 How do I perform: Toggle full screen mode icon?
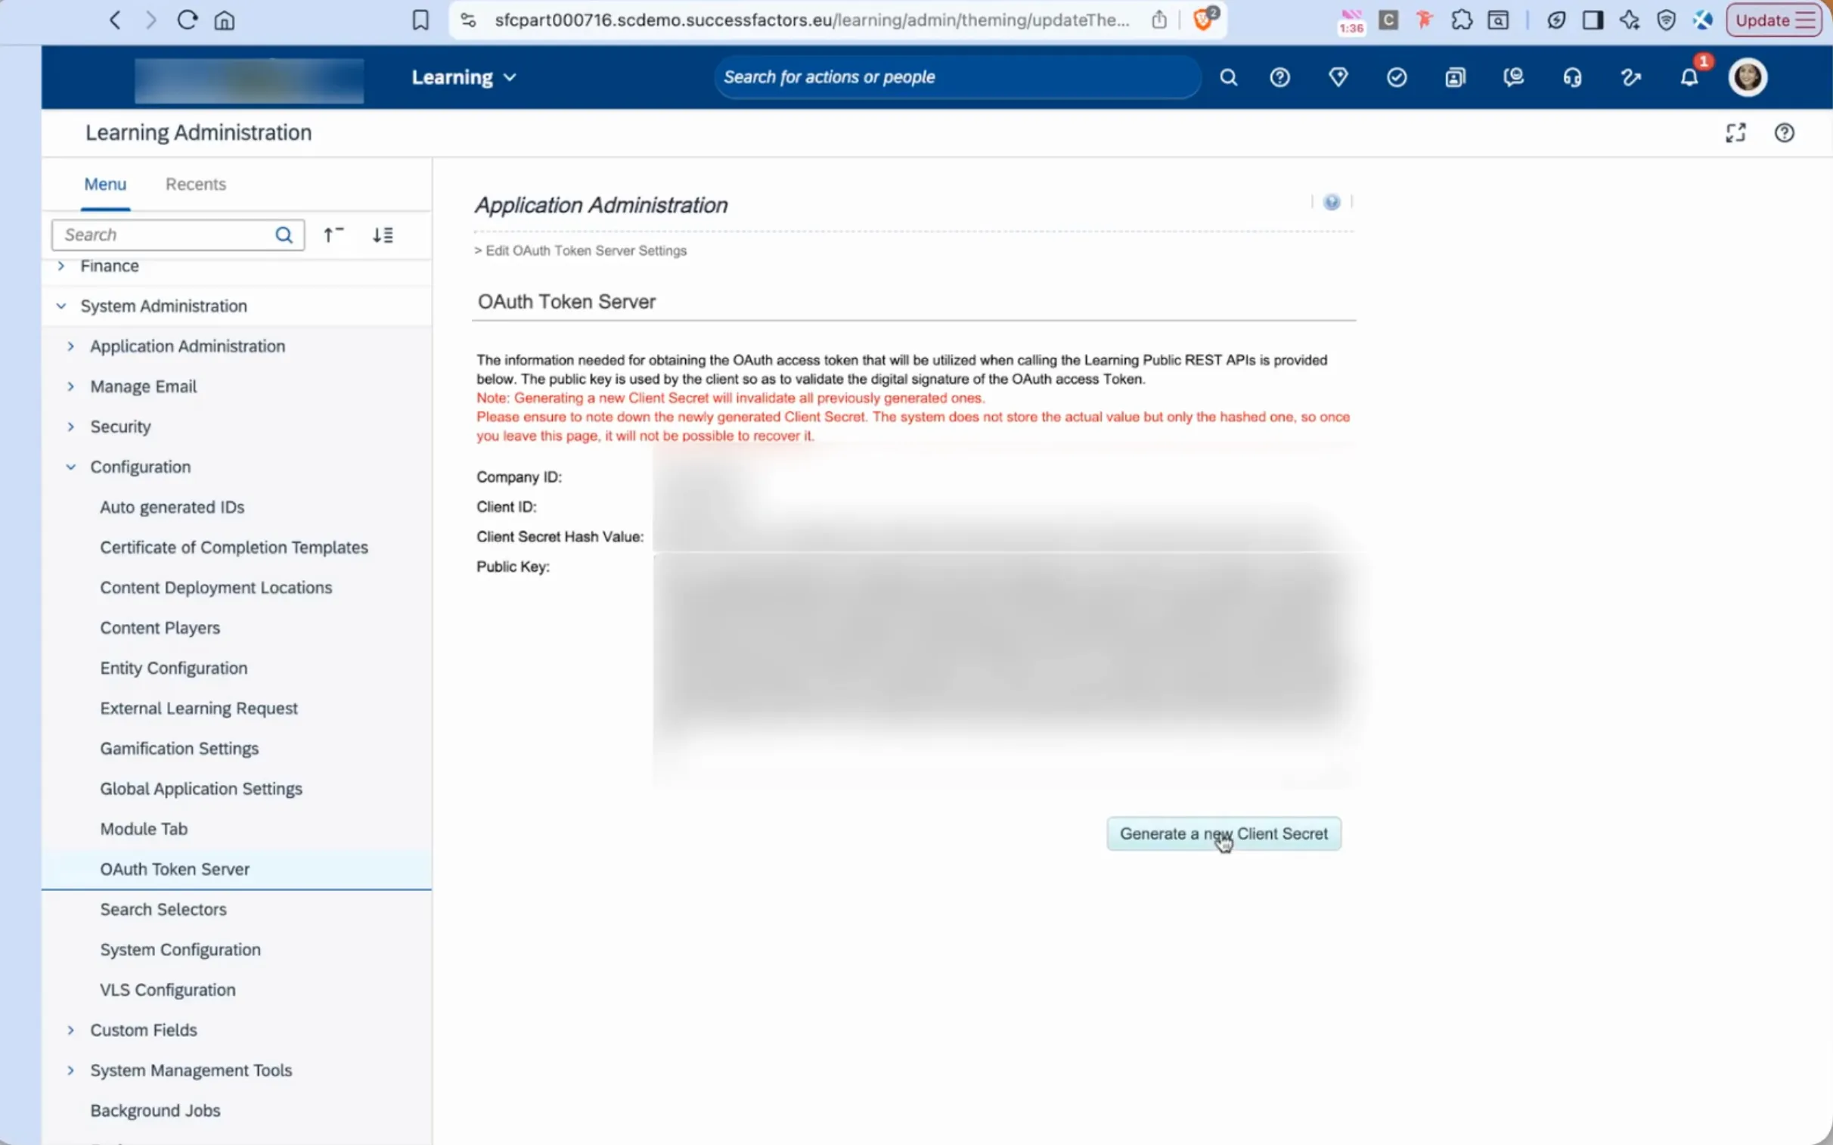(1735, 133)
